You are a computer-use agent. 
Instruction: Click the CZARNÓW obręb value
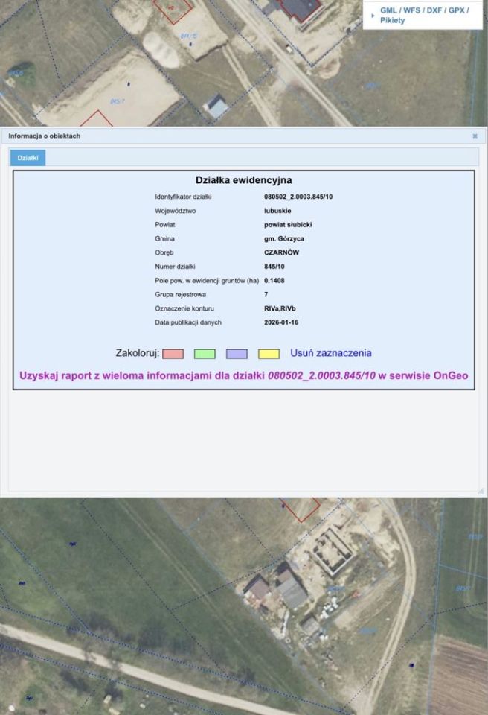(x=282, y=252)
